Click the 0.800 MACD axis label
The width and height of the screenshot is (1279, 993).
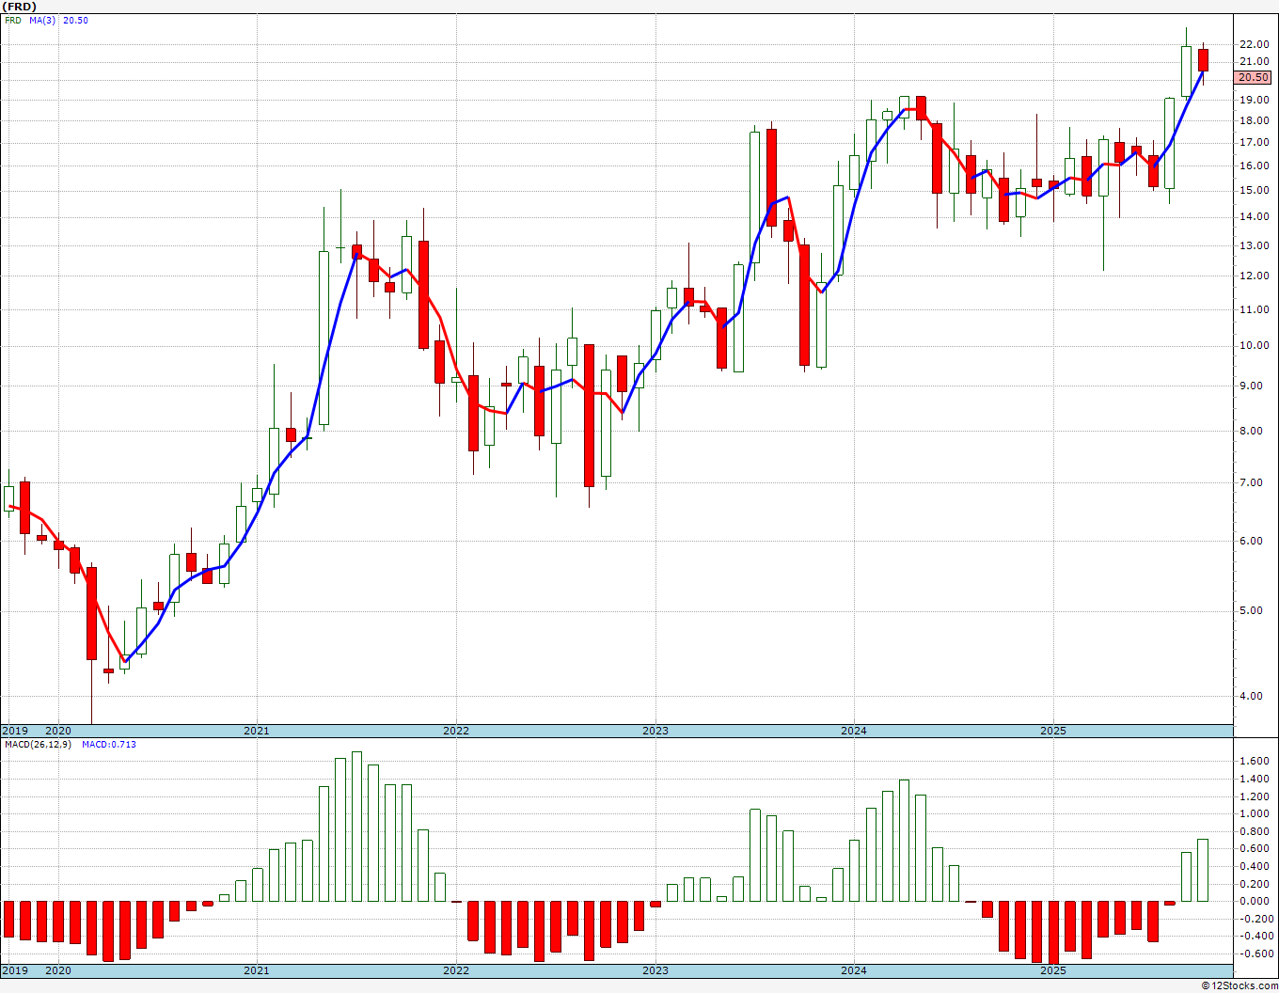coord(1254,832)
